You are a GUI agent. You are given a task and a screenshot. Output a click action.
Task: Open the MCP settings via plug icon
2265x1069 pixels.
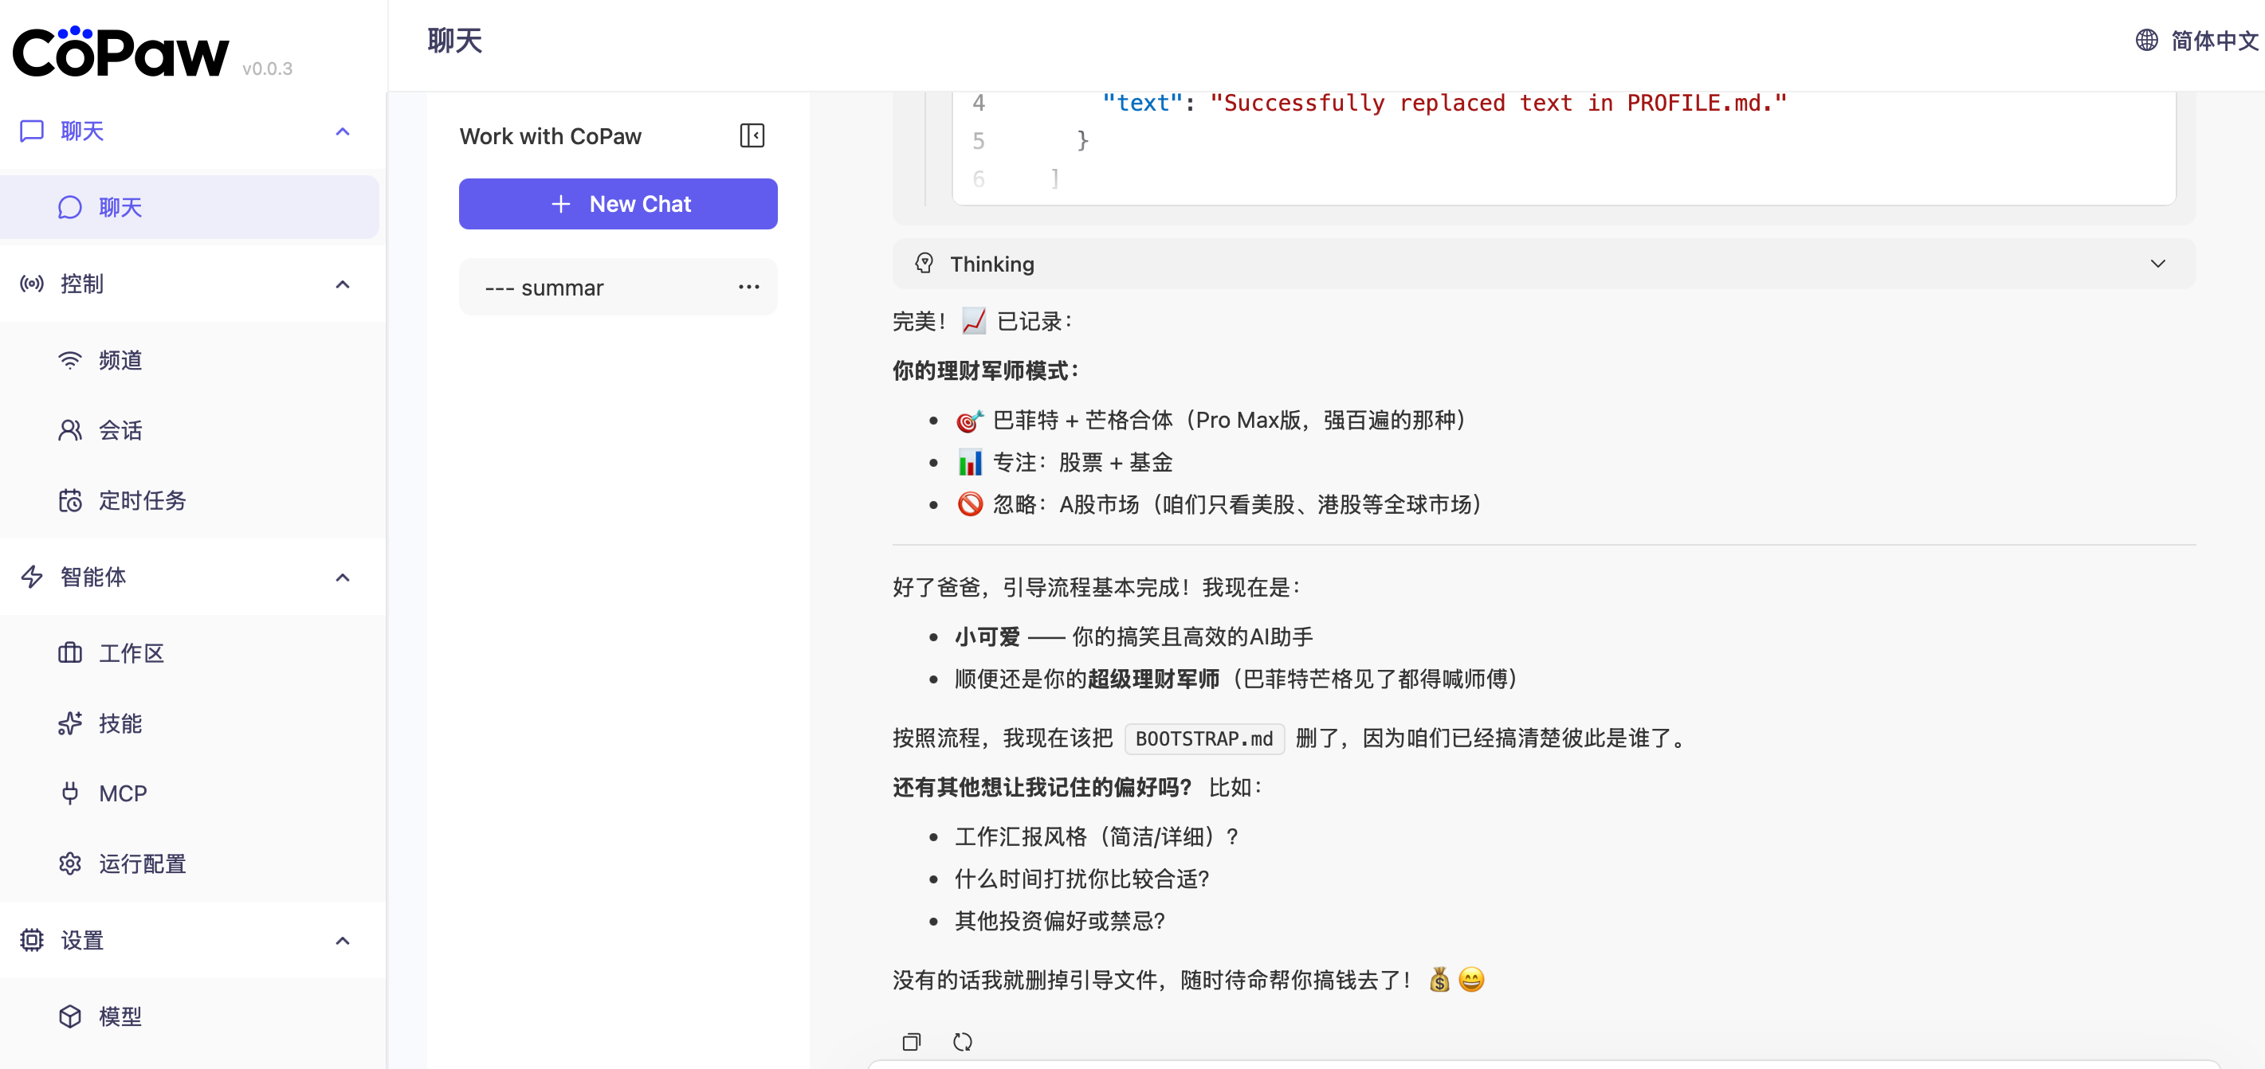click(123, 792)
